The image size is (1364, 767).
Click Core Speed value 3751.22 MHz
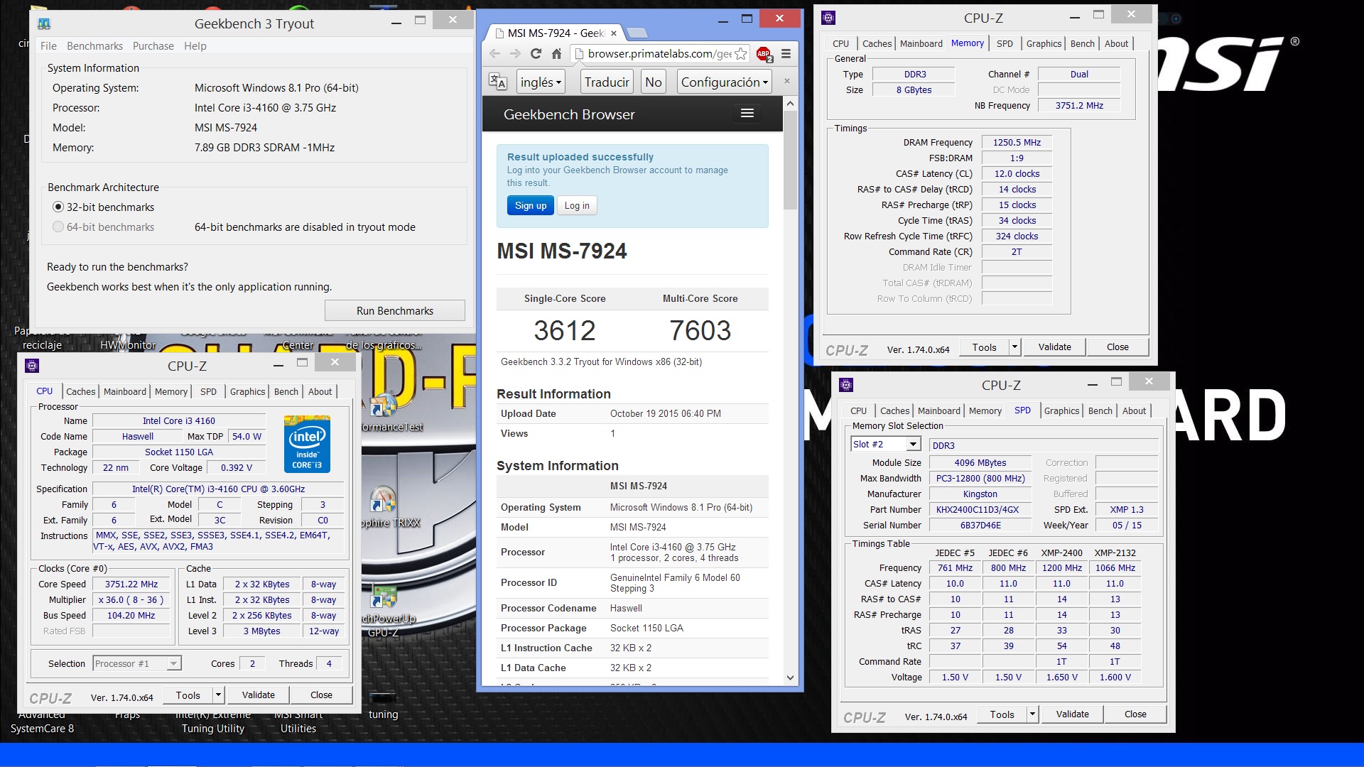pyautogui.click(x=131, y=584)
